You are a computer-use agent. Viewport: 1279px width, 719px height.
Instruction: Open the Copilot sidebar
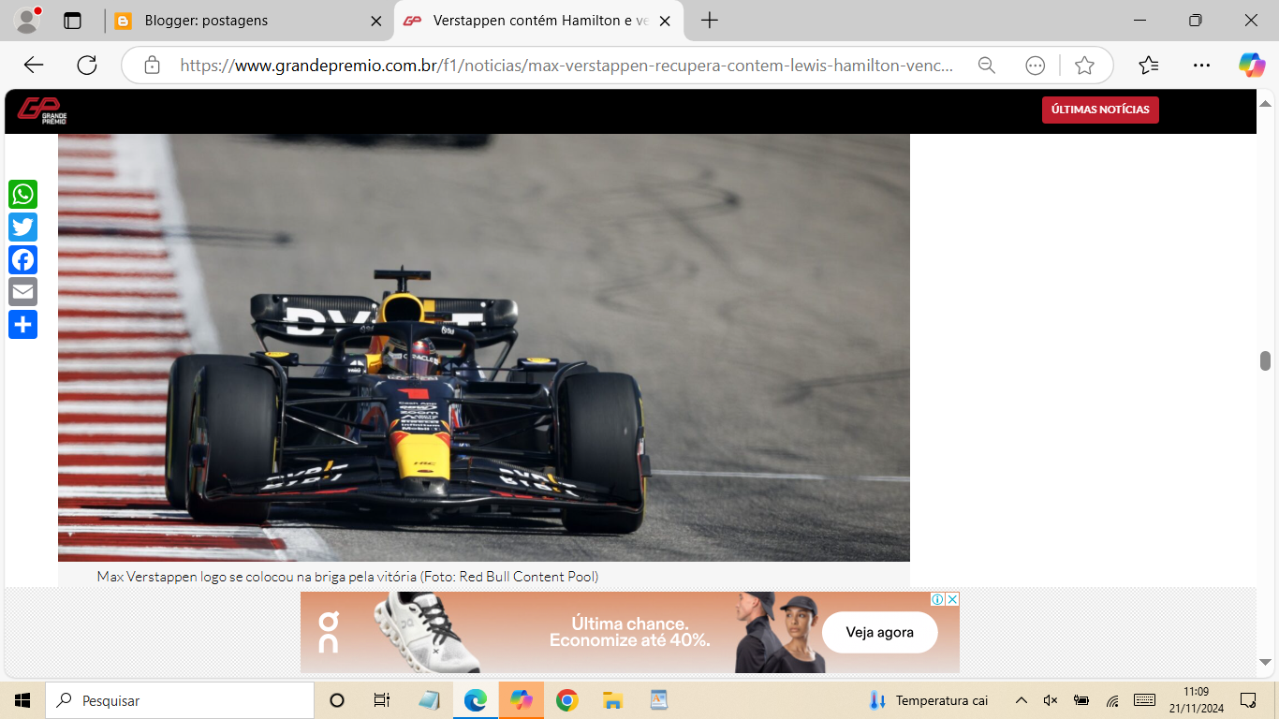pos(1252,66)
